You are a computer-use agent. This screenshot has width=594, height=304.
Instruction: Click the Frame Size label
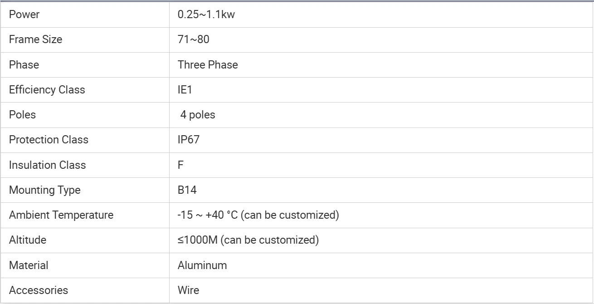pyautogui.click(x=35, y=39)
